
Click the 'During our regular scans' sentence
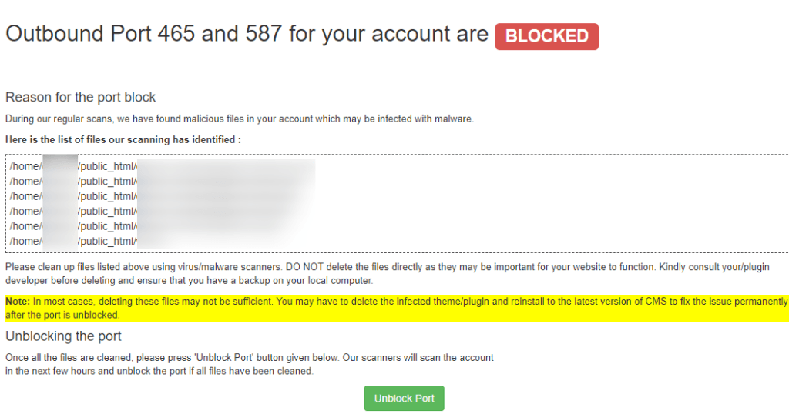(239, 119)
